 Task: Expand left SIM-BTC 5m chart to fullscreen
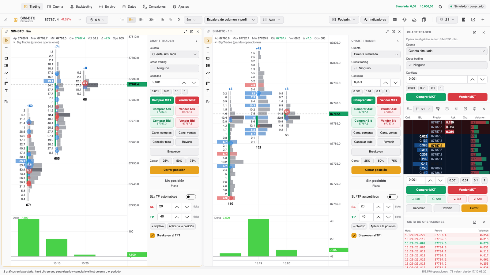click(185, 31)
